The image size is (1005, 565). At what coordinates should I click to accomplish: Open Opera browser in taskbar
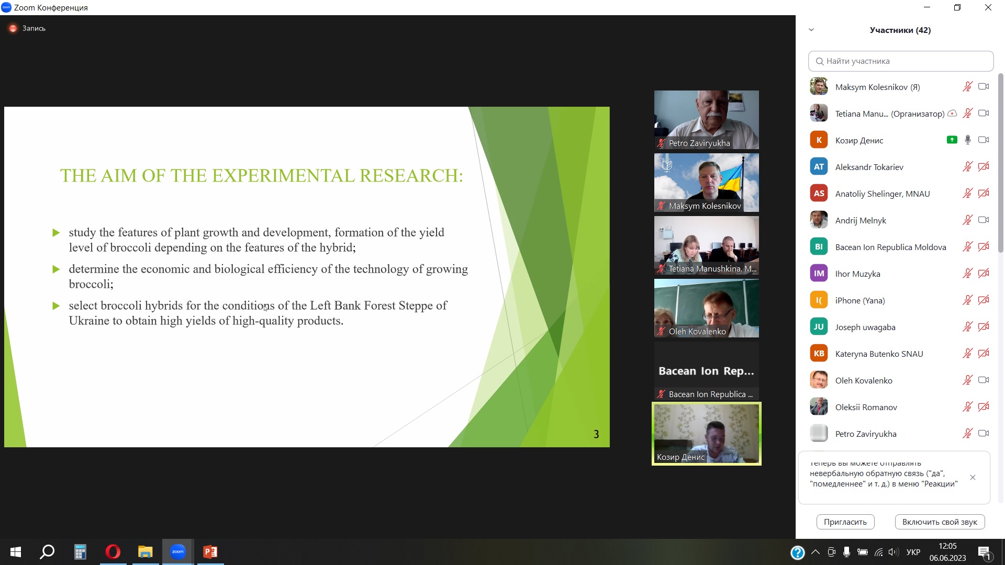[x=113, y=551]
